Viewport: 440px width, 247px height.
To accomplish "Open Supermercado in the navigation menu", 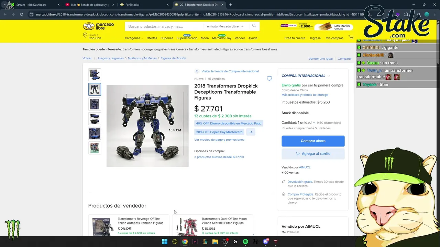I will 187,38.
